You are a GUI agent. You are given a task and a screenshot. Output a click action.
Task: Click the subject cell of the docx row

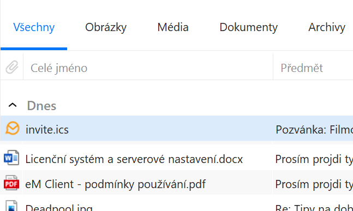314,159
